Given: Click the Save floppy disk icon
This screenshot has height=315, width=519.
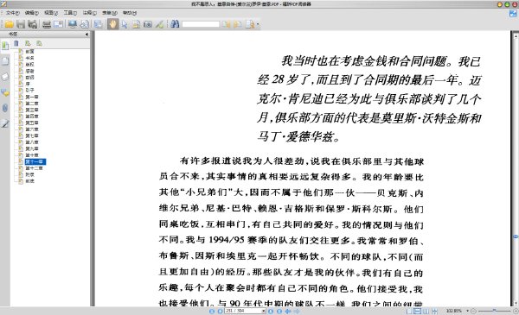Looking at the screenshot, I should (21, 24).
